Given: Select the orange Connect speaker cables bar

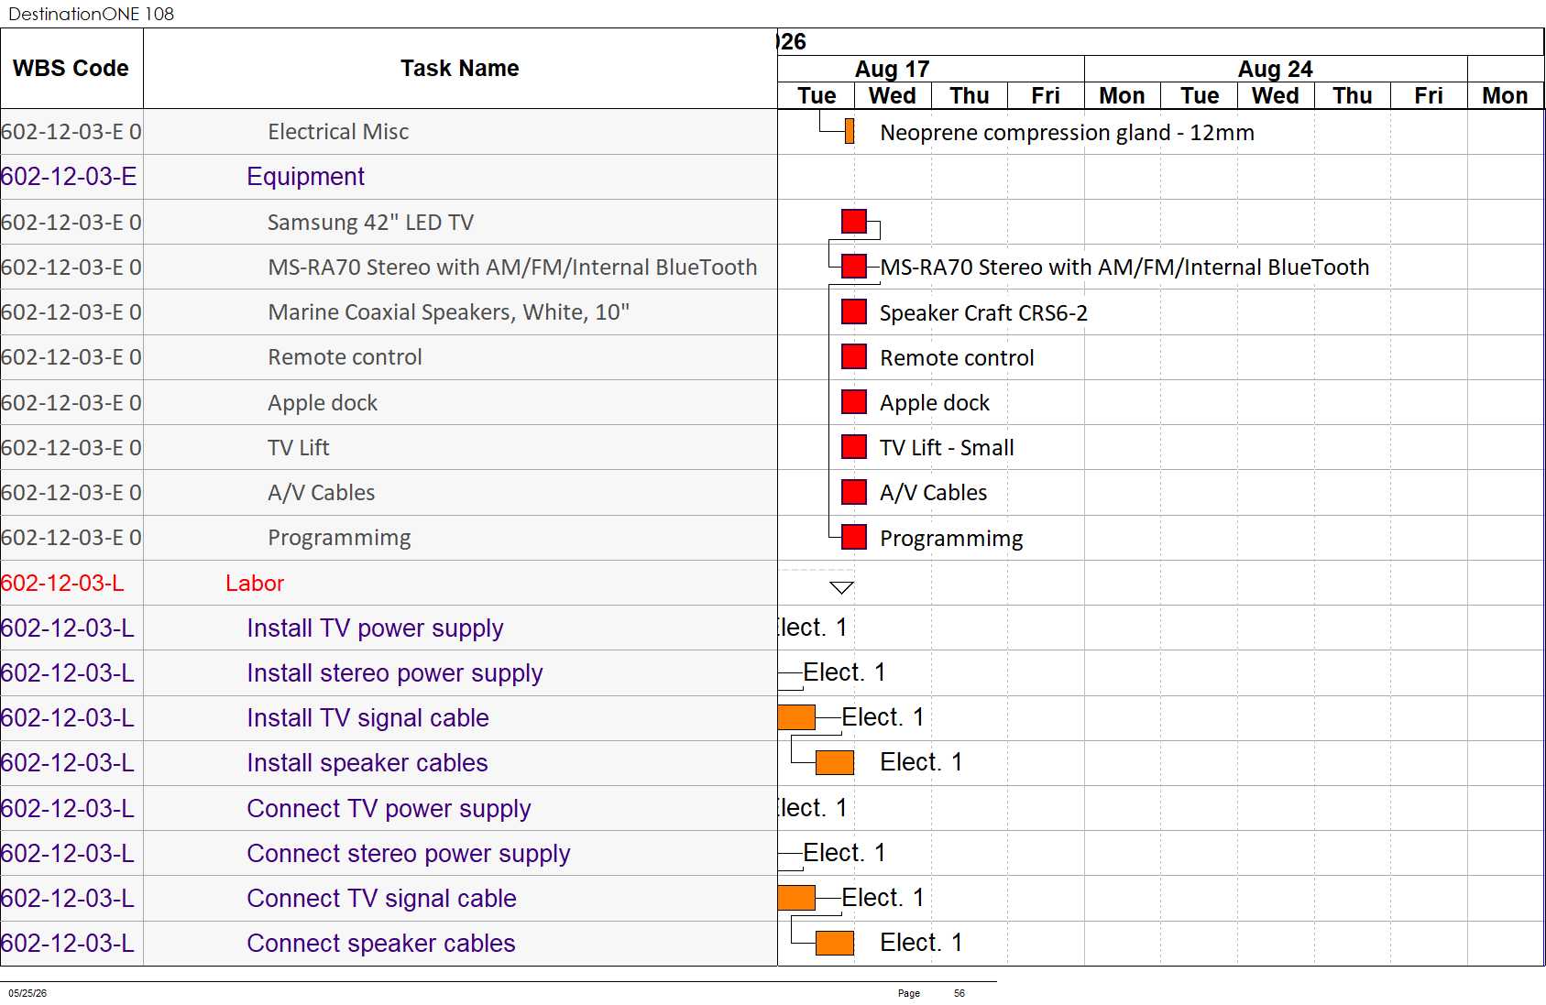Looking at the screenshot, I should 834,943.
